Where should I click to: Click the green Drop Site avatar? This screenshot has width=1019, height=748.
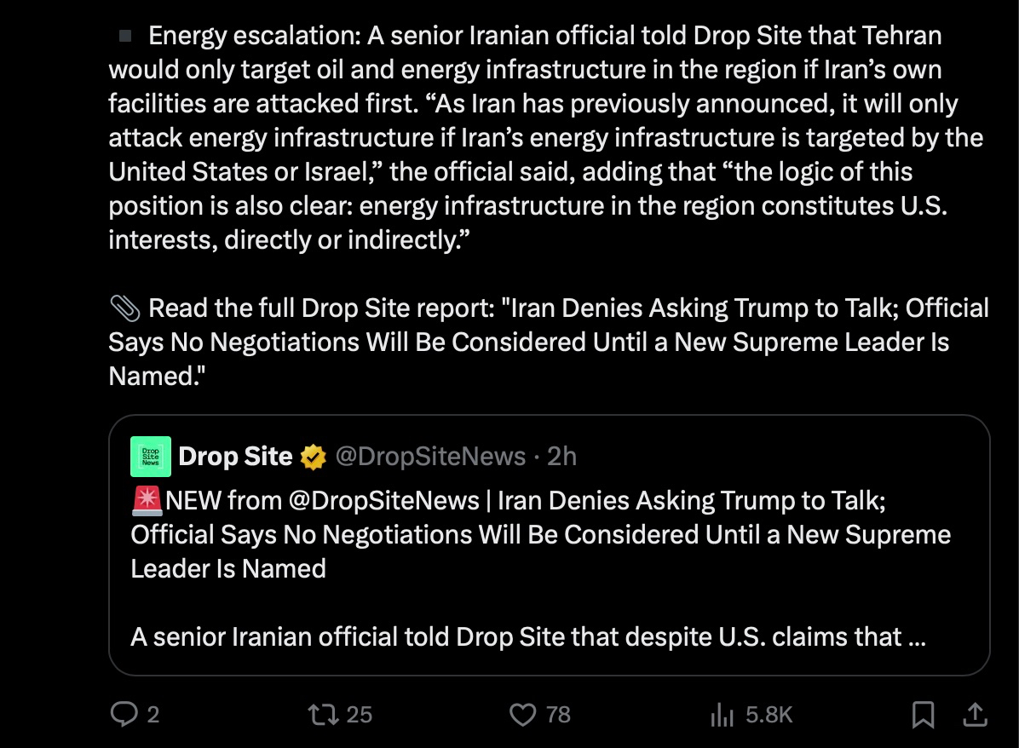(151, 457)
